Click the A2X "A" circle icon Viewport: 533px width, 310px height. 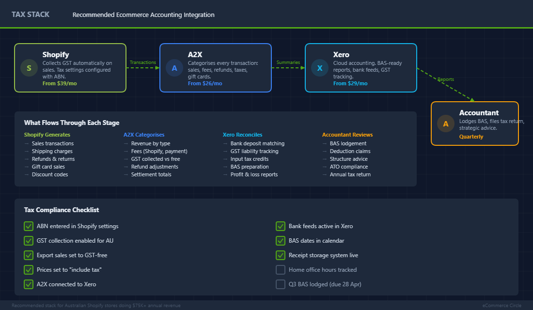[174, 68]
